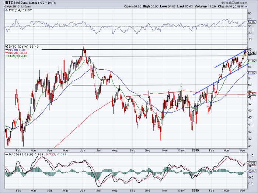Click the High 55.95 quote value
Screen dimensions: 258x193
tap(150, 6)
